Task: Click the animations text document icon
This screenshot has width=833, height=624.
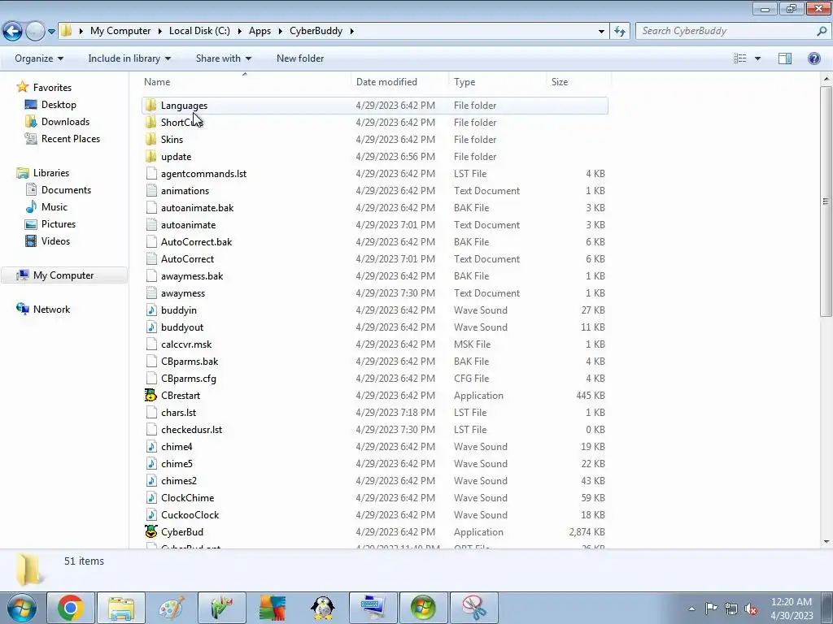Action: click(x=151, y=190)
